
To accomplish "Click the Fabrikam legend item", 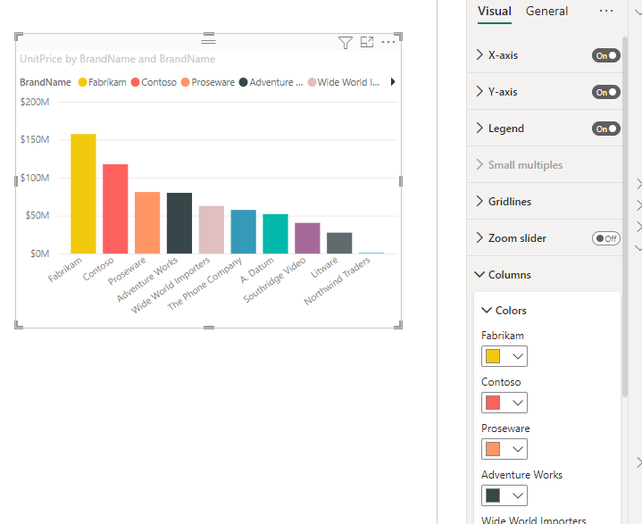I will [103, 82].
